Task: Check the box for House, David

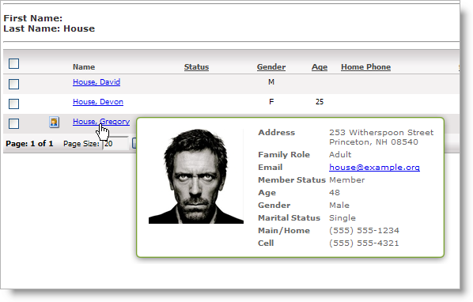Action: [14, 84]
